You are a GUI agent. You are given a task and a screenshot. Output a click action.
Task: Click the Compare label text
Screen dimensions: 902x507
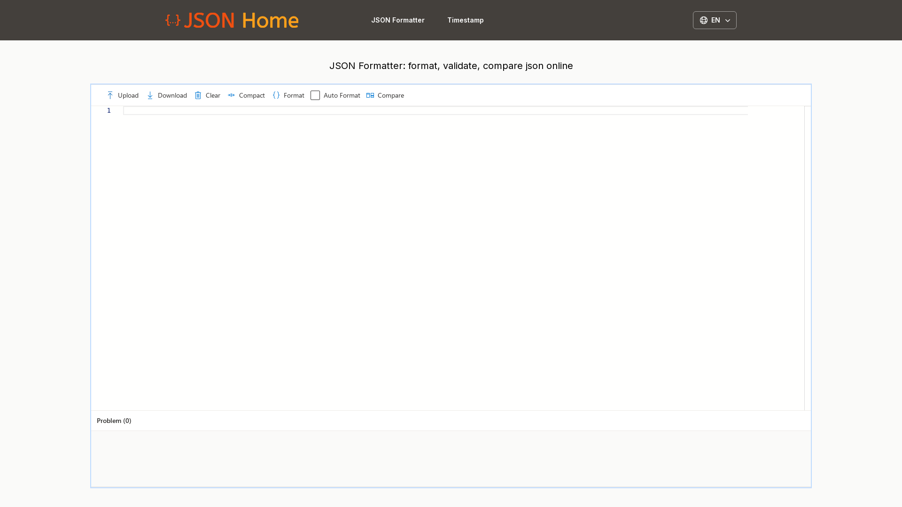point(391,95)
